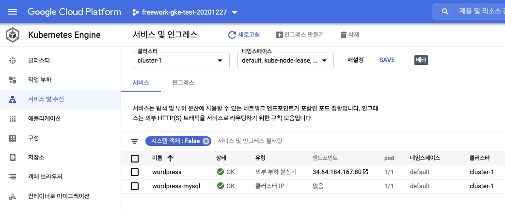Click the Google Cloud Platform logo text
Image resolution: width=505 pixels, height=210 pixels.
[x=74, y=12]
